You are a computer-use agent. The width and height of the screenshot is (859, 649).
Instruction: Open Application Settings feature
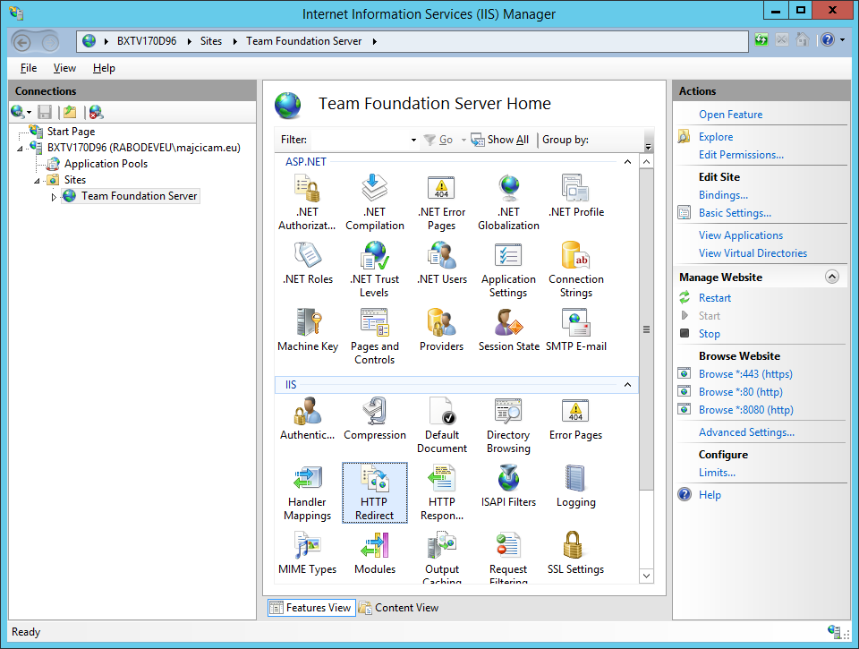508,270
